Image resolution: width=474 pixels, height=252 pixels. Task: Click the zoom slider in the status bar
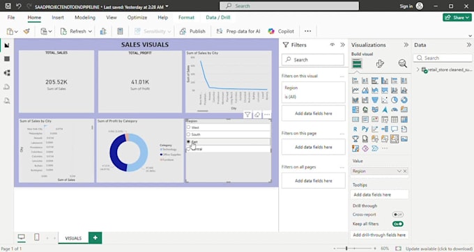[354, 249]
